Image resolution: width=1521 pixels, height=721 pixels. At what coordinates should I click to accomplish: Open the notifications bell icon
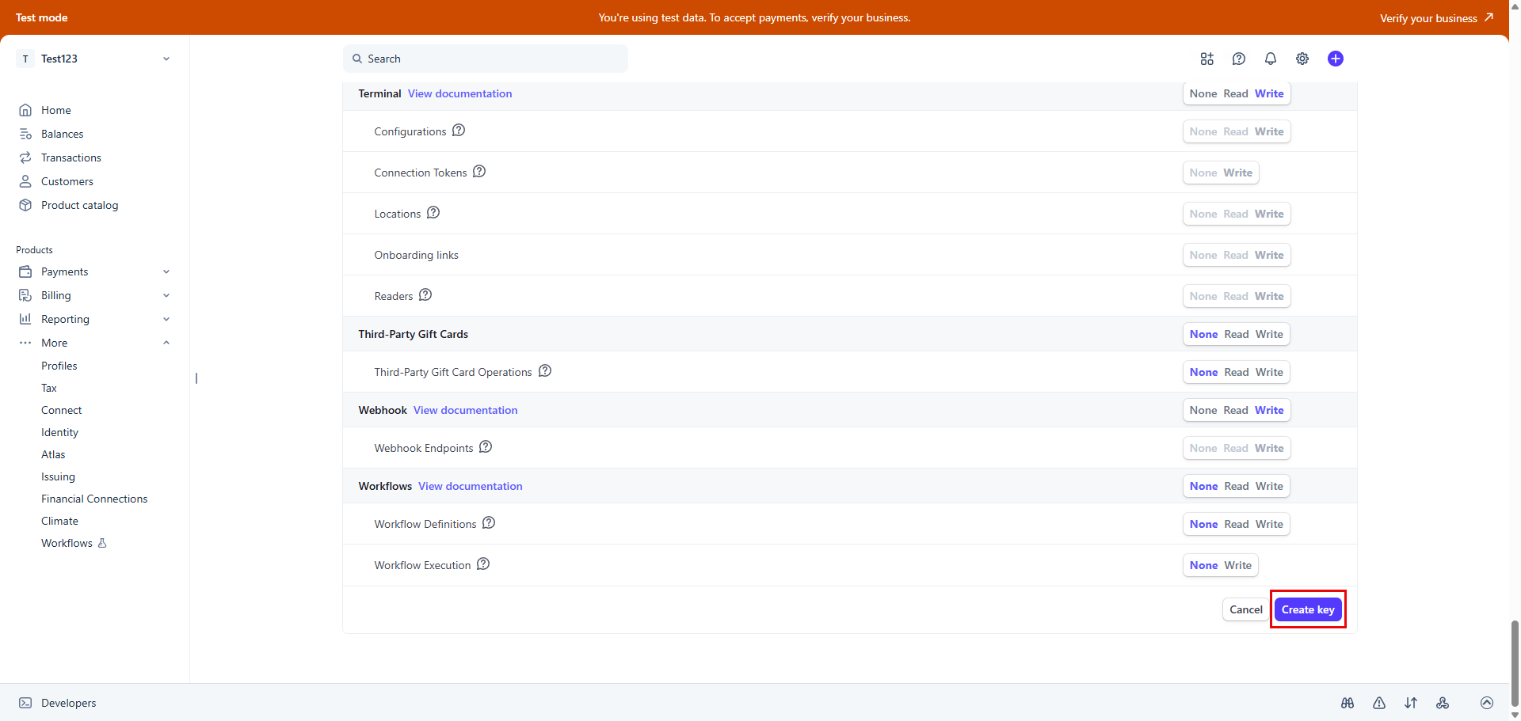click(x=1270, y=59)
